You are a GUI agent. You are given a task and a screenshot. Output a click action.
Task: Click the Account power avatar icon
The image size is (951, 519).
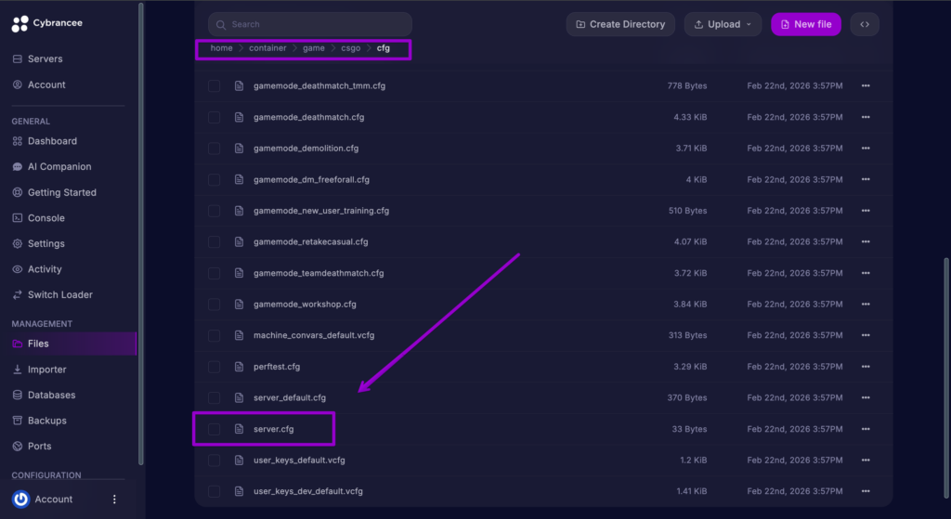coord(20,499)
